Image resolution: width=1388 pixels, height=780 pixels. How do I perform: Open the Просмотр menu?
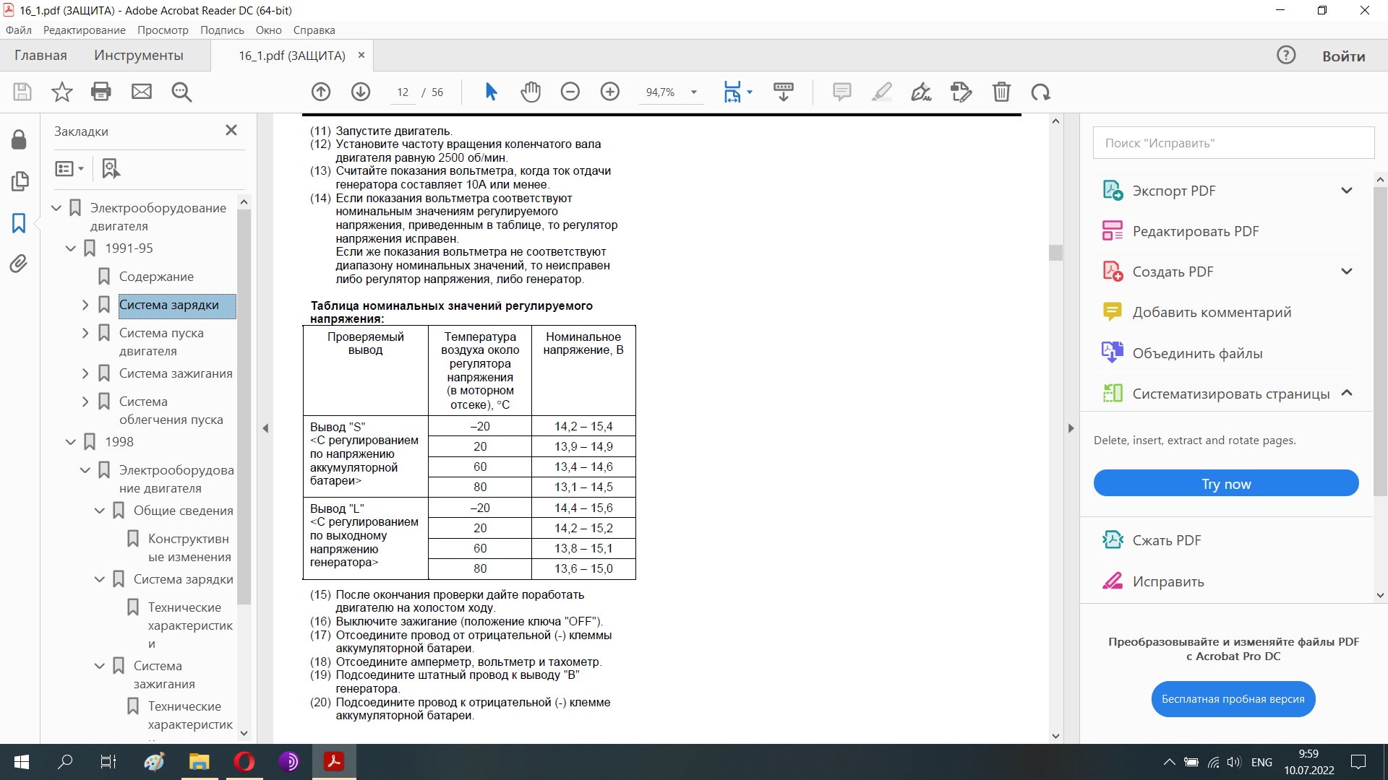[x=163, y=30]
